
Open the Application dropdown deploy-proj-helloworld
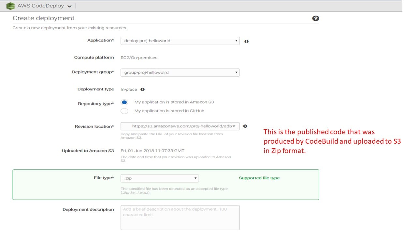pos(180,41)
